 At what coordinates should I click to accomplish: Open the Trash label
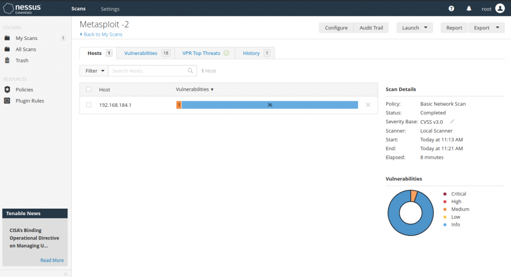pyautogui.click(x=22, y=60)
